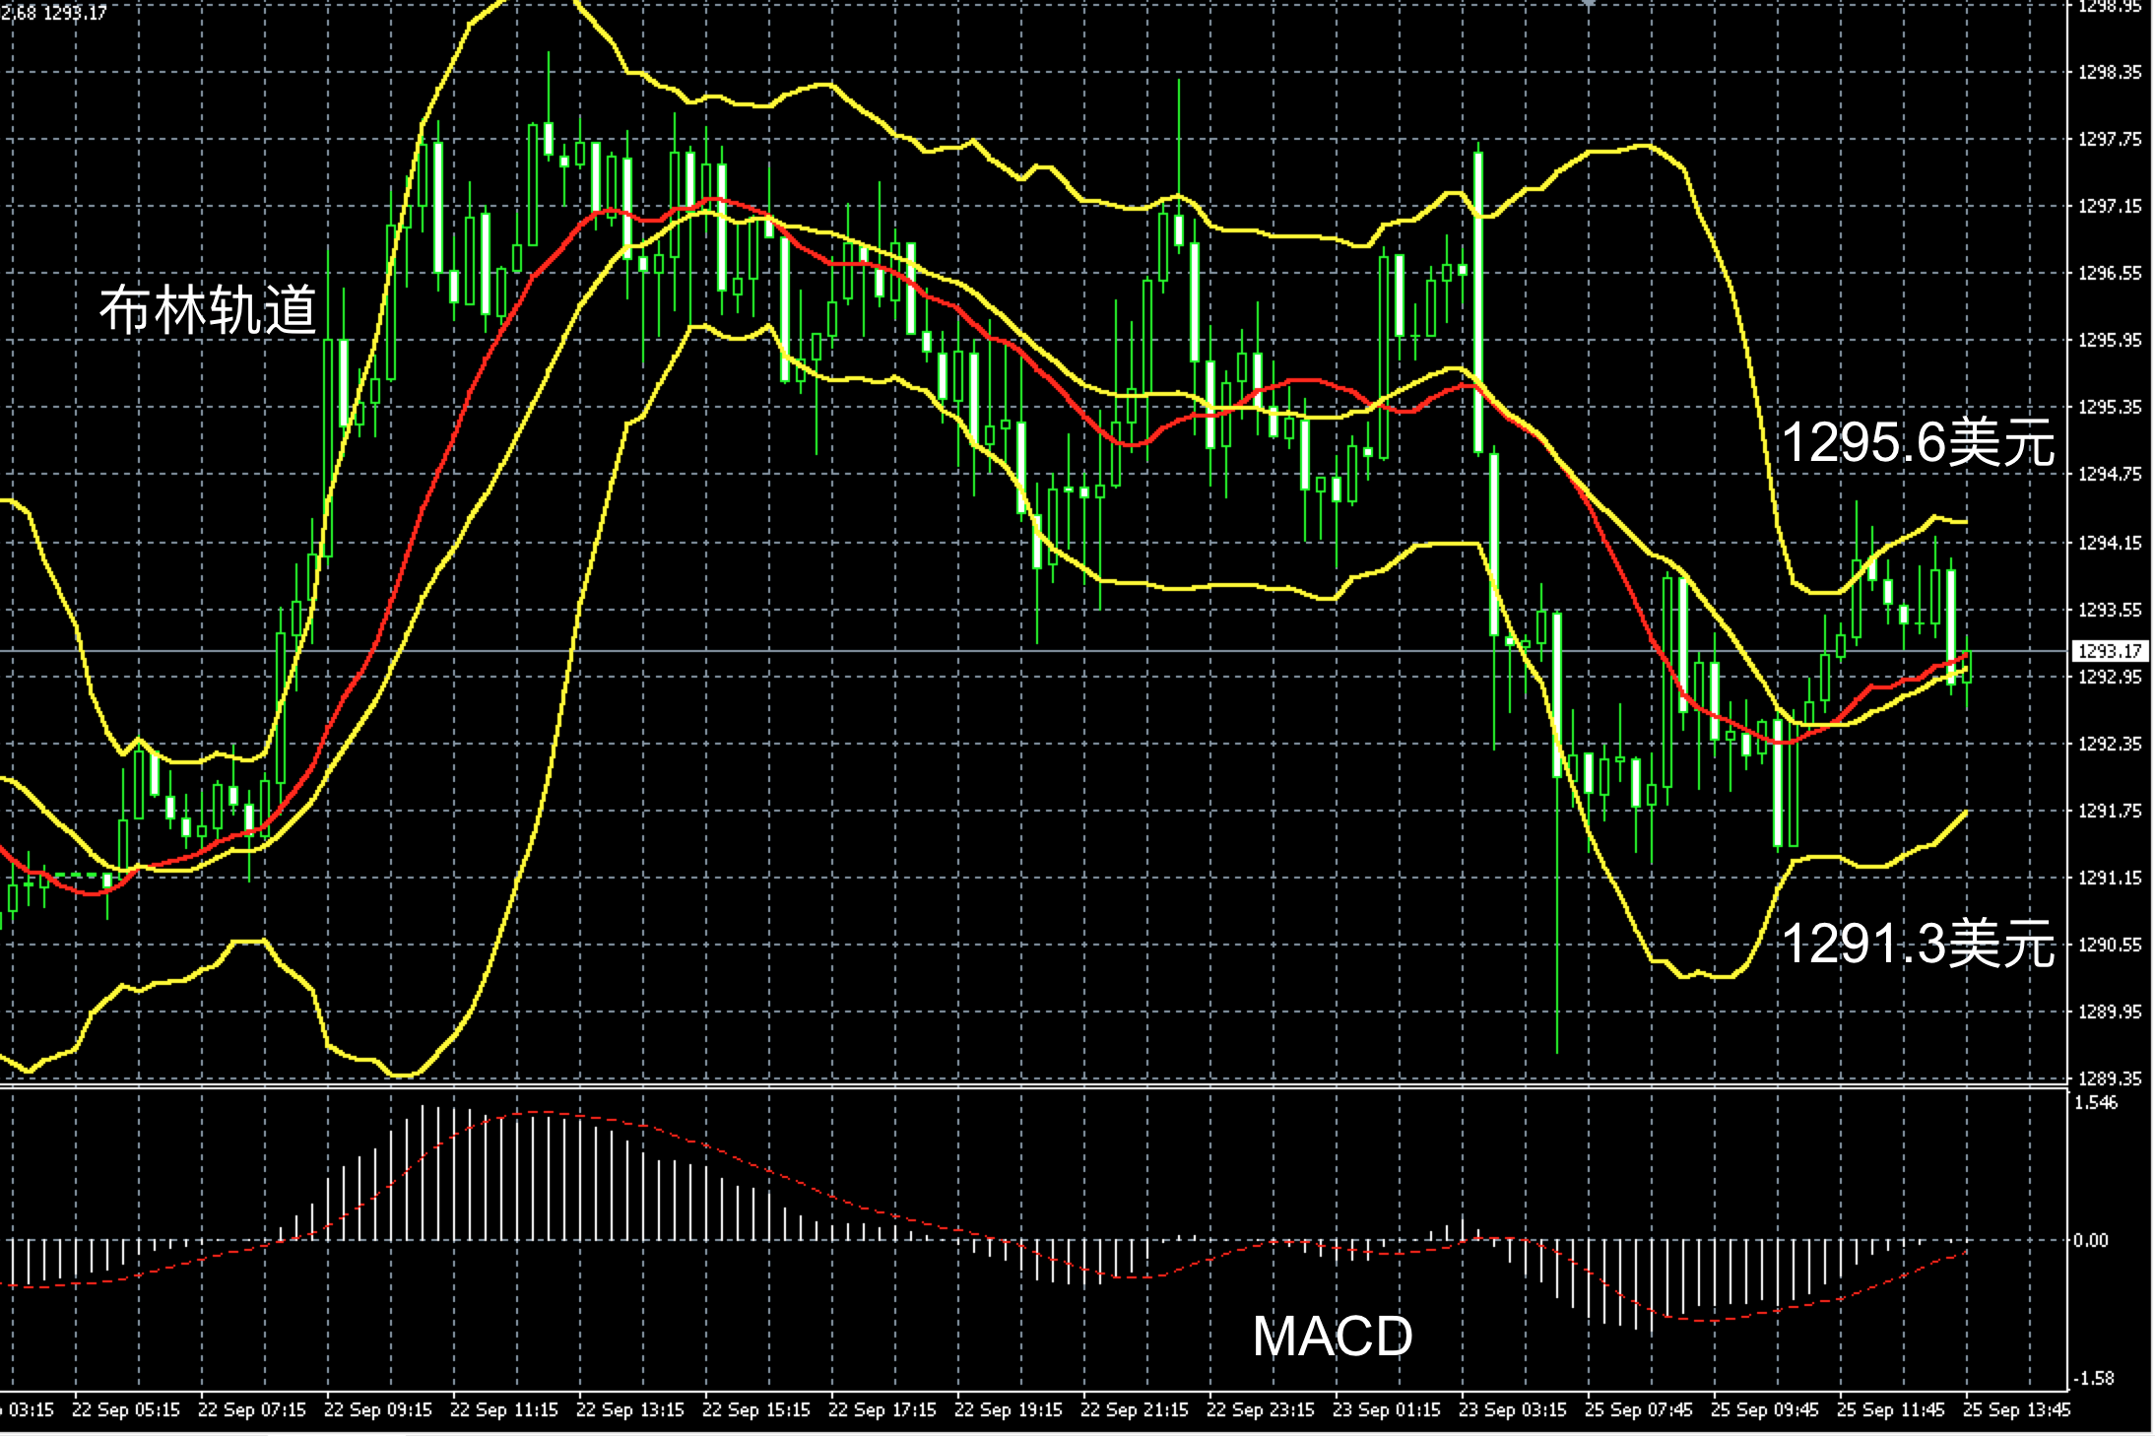Click the MACD scale value -1.58
Screen dimensions: 2155x1436
(x=2094, y=1378)
